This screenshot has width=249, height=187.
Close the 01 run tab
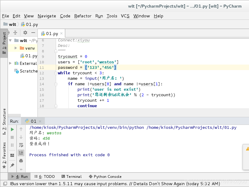(x=40, y=122)
